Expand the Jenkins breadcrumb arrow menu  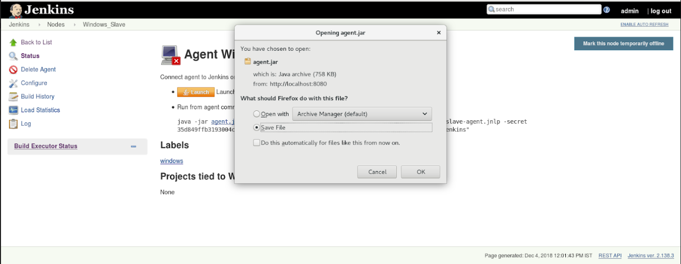coord(39,24)
